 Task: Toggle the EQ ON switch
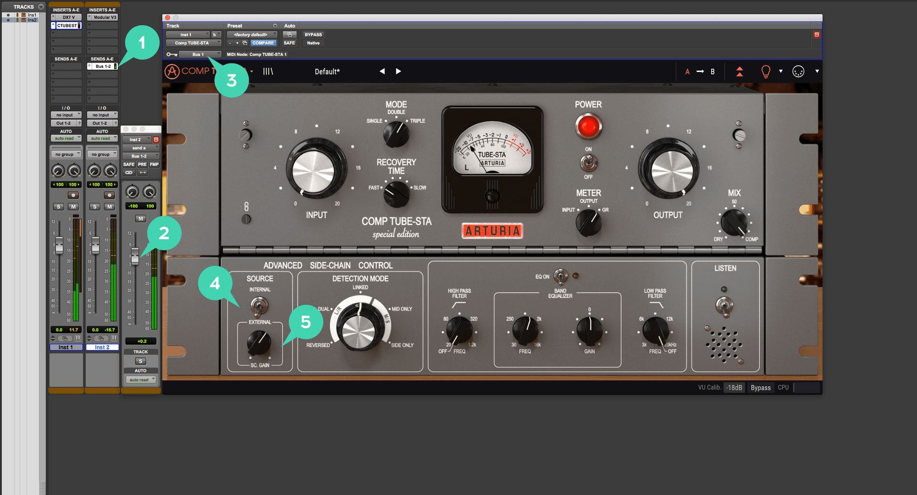tap(561, 276)
